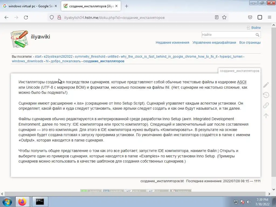Image resolution: width=276 pixels, height=207 pixels.
Task: Click the Firefox taskbar icon
Action: click(x=22, y=202)
